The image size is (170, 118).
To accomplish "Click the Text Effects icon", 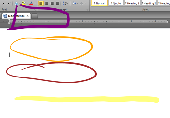I will tap(16, 4).
